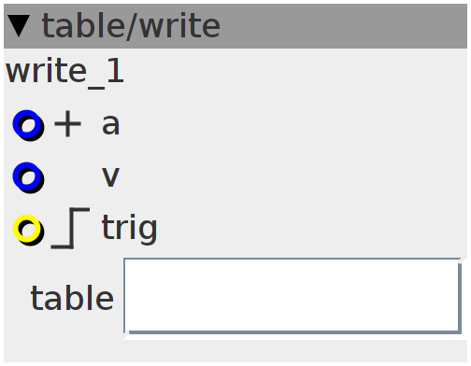The image size is (471, 366).
Task: Click empty area right of trig label
Action: tap(311, 230)
